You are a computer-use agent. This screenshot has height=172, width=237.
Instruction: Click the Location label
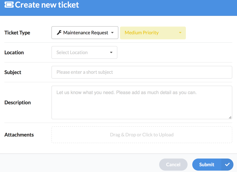tap(14, 52)
